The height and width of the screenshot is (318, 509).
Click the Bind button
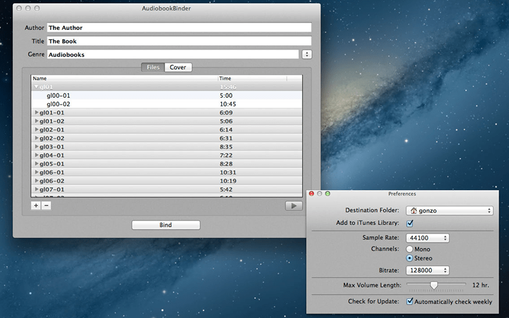point(166,225)
